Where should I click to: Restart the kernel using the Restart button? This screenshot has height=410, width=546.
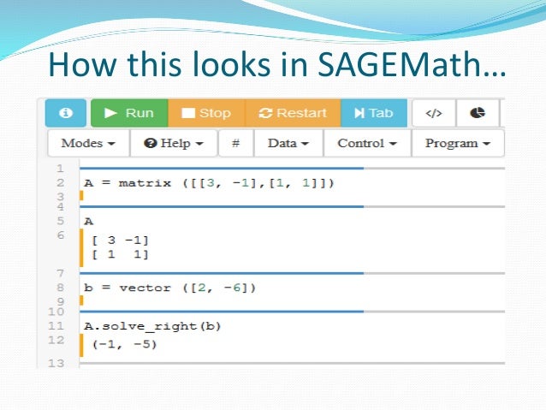pos(294,113)
